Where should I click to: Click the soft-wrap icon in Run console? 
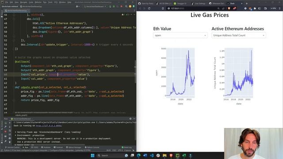tap(10, 131)
